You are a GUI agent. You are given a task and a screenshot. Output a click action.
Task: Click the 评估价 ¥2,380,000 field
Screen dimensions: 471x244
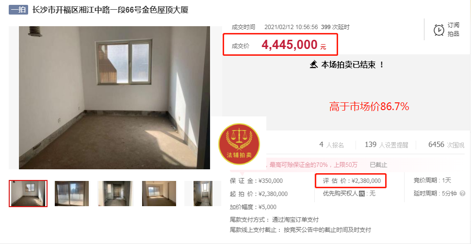(x=352, y=181)
